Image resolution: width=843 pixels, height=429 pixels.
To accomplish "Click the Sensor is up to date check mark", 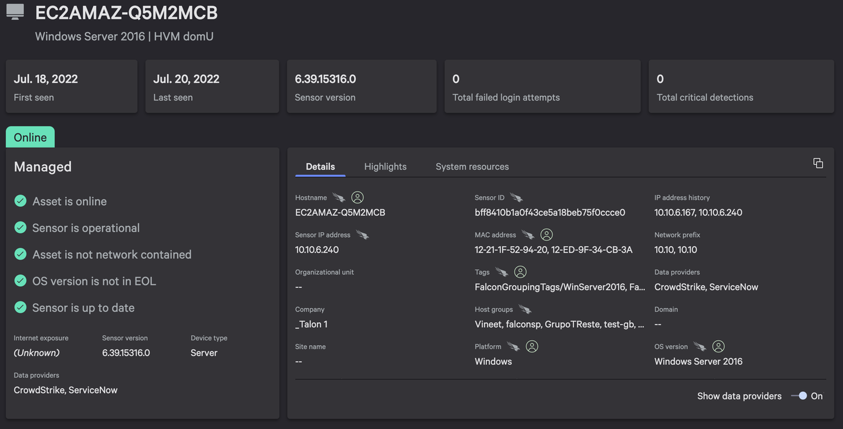I will [21, 307].
